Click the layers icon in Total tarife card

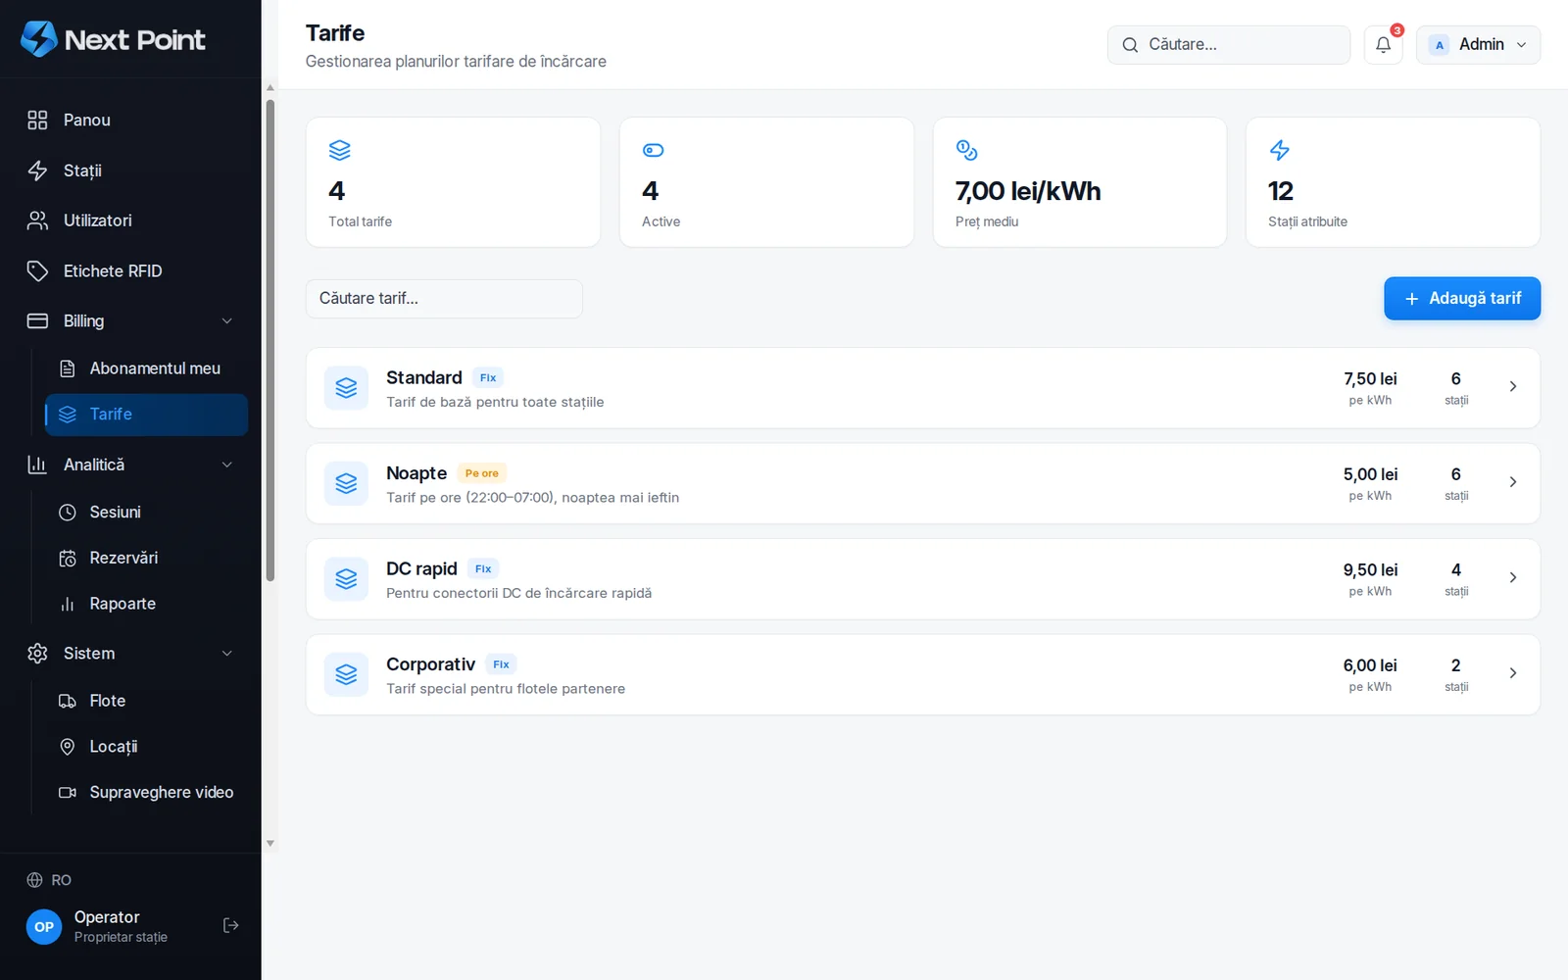tap(340, 150)
